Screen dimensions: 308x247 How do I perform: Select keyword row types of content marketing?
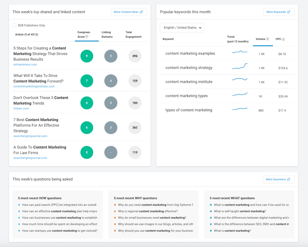pos(189,110)
